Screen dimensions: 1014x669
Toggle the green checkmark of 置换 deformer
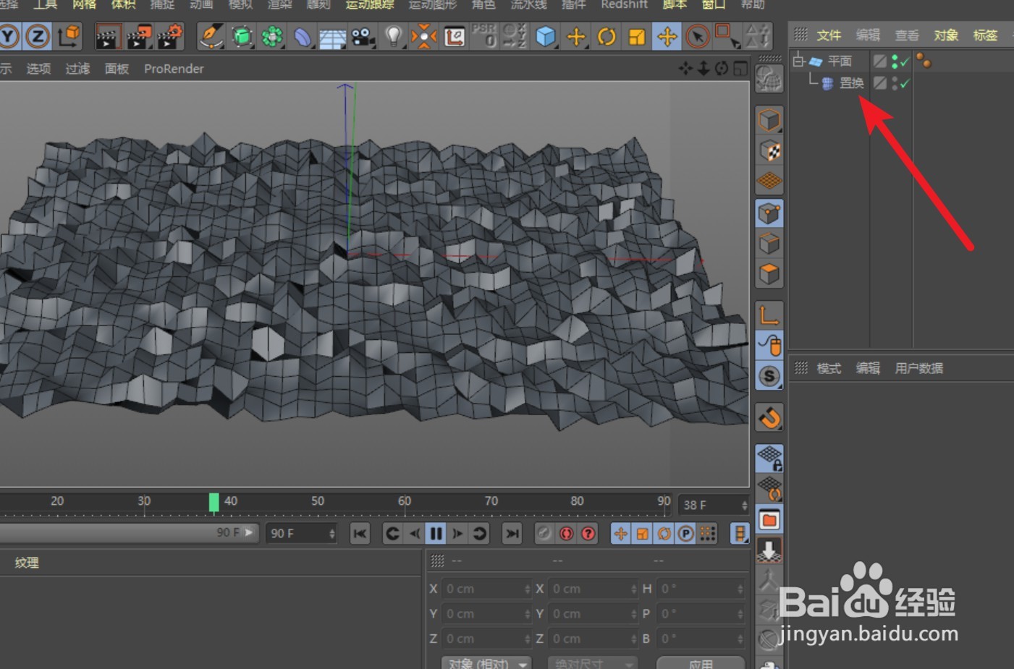click(x=905, y=84)
